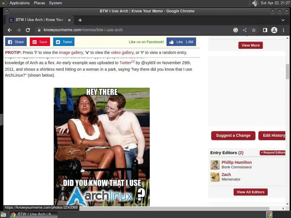Click the Facebook Like 1.8M button
The height and width of the screenshot is (218, 291).
pyautogui.click(x=181, y=42)
